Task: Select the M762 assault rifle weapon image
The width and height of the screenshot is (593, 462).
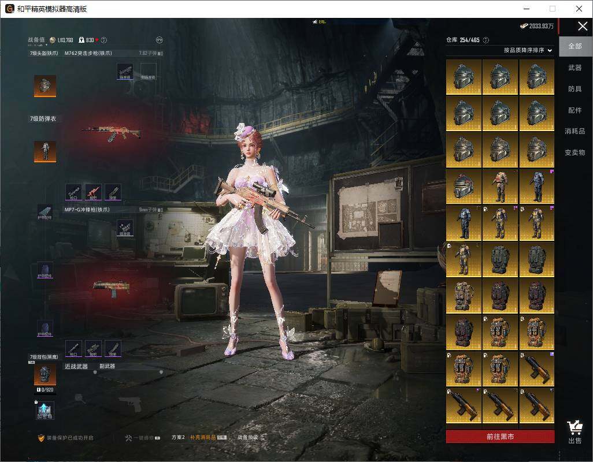Action: point(112,133)
